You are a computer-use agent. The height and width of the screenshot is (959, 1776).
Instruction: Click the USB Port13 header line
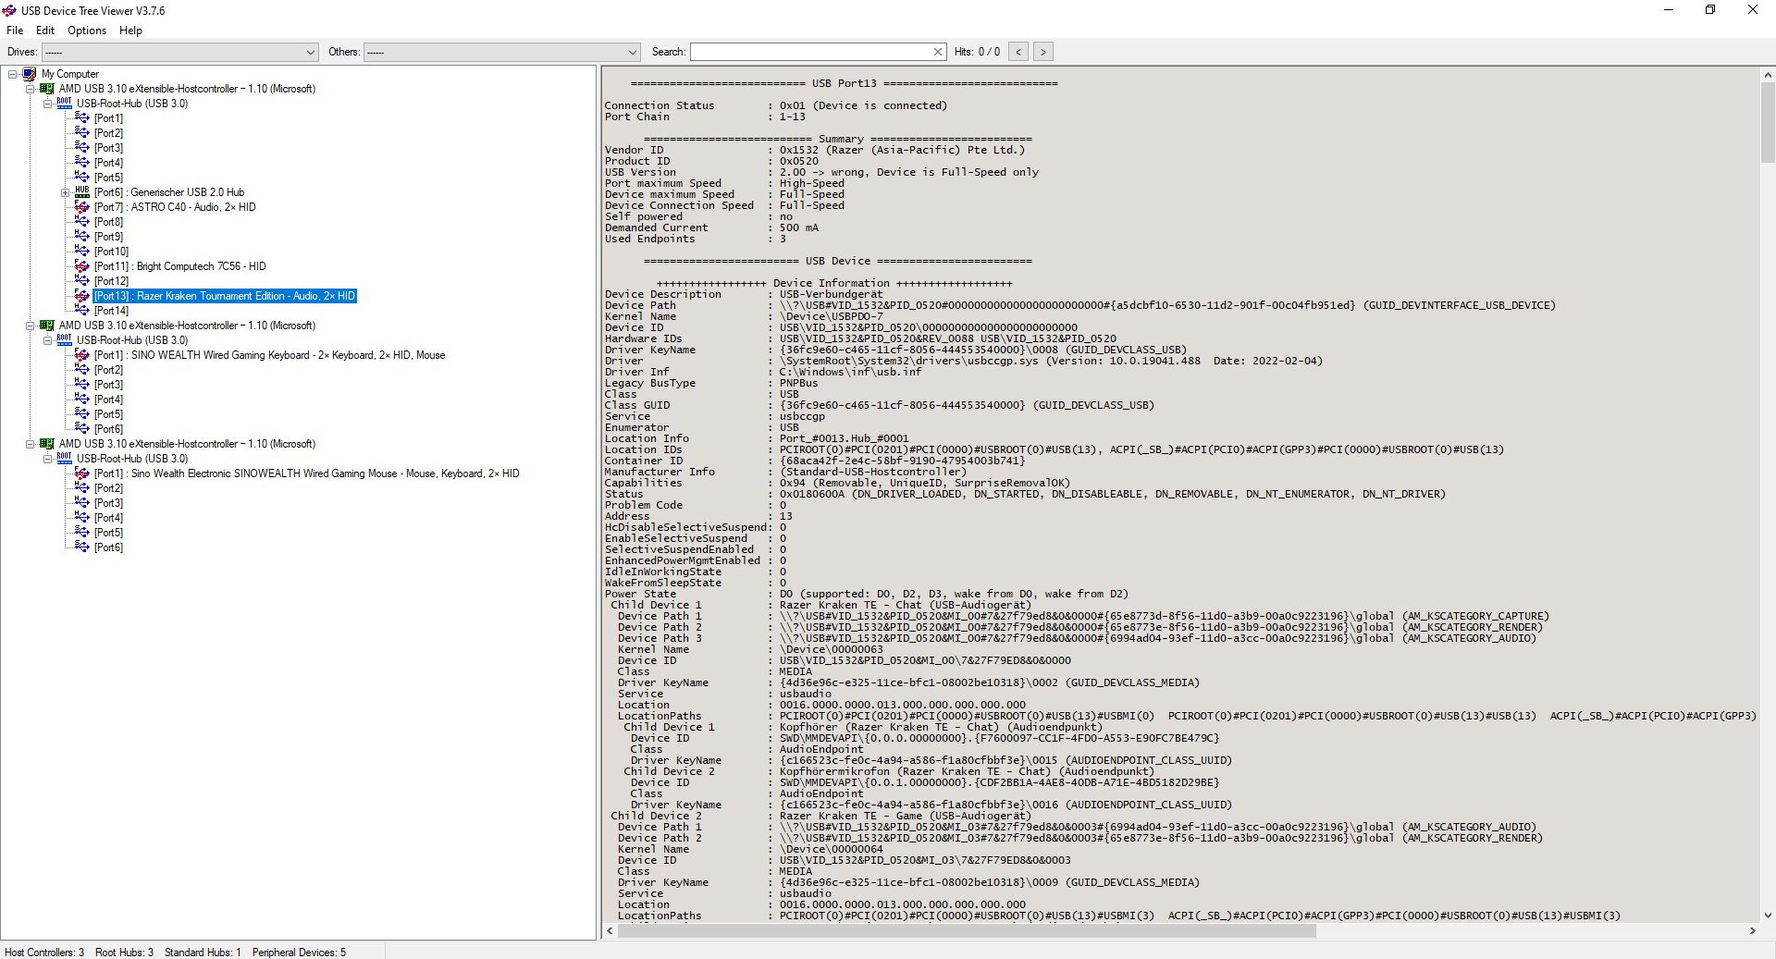click(x=844, y=83)
